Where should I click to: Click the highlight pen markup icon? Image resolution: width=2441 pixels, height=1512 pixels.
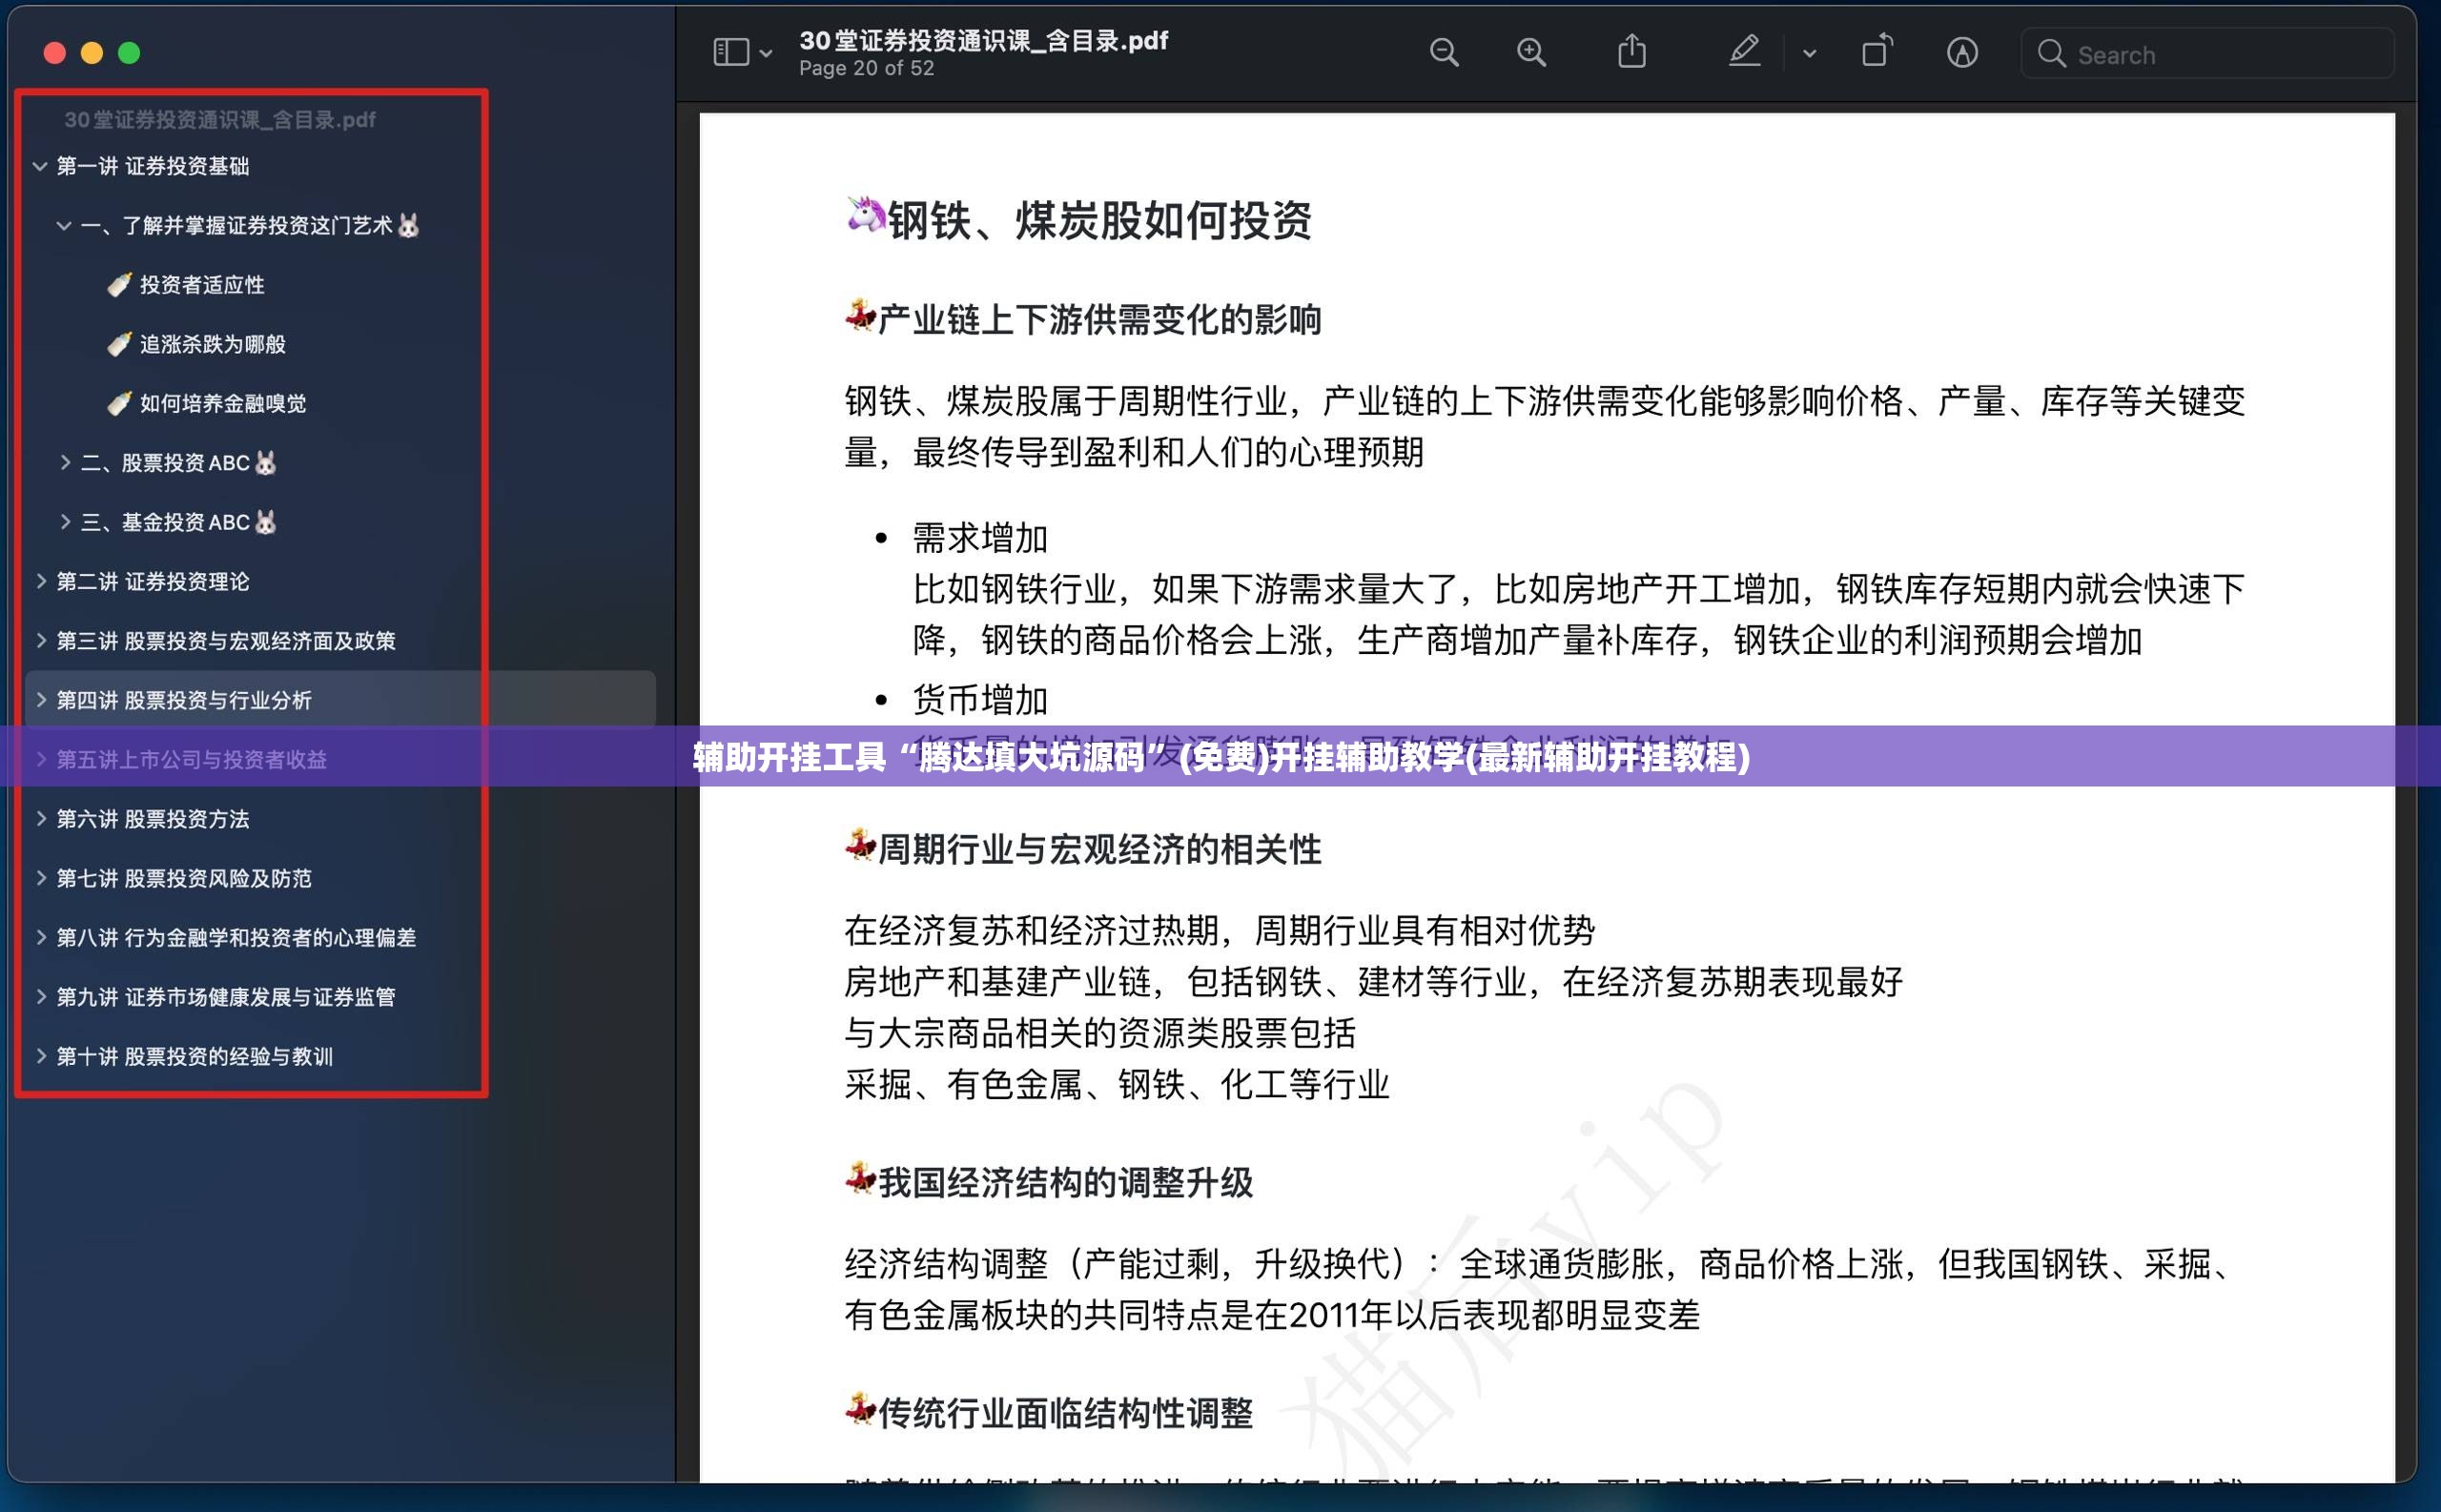click(x=1744, y=51)
